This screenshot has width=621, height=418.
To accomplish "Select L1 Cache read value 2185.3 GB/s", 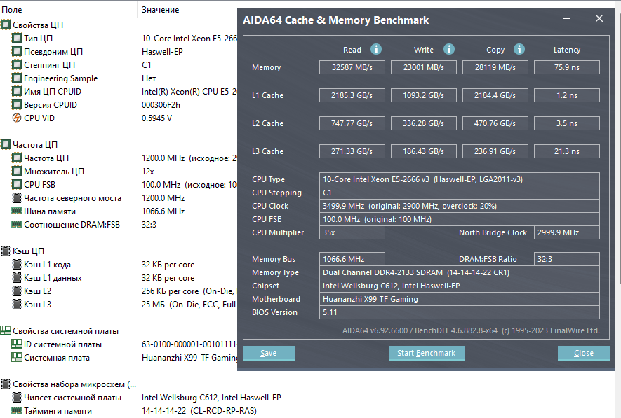I will [x=352, y=95].
